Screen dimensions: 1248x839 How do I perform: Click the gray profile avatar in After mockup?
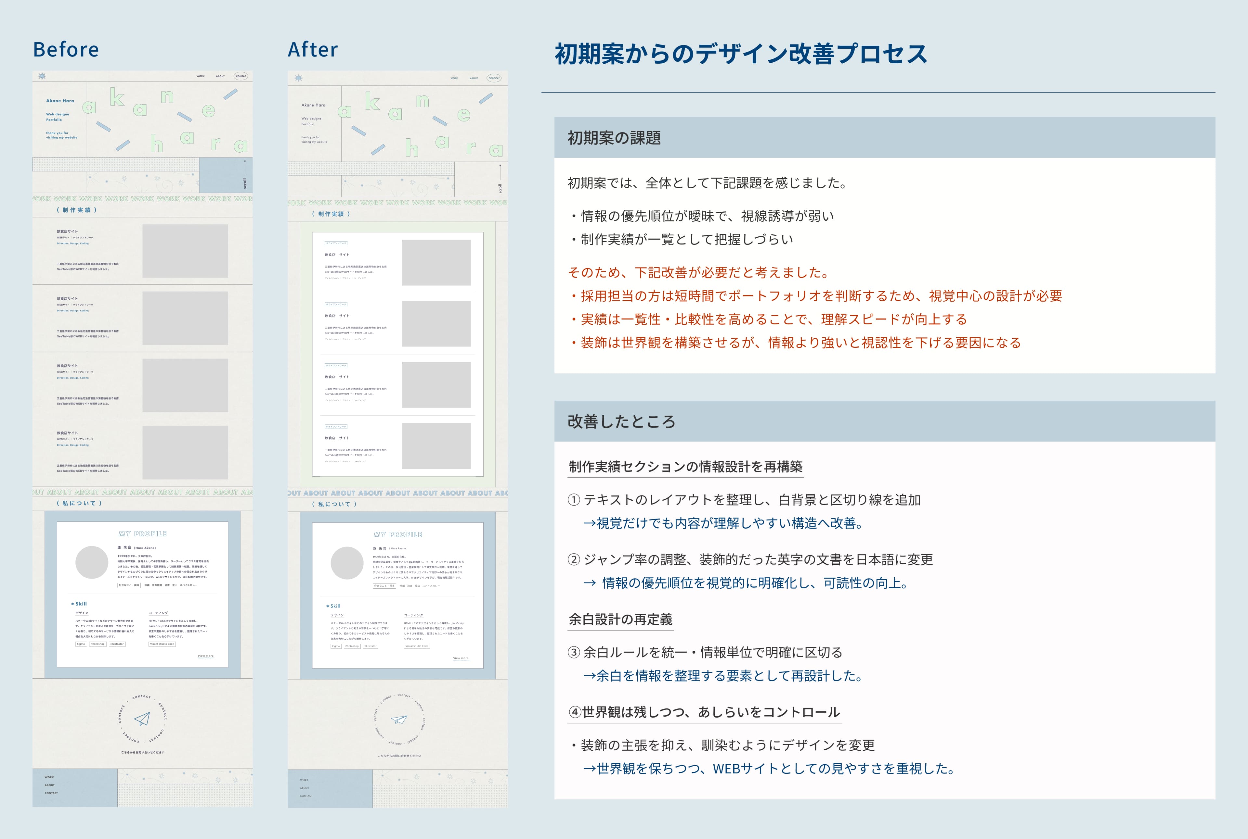click(x=347, y=563)
